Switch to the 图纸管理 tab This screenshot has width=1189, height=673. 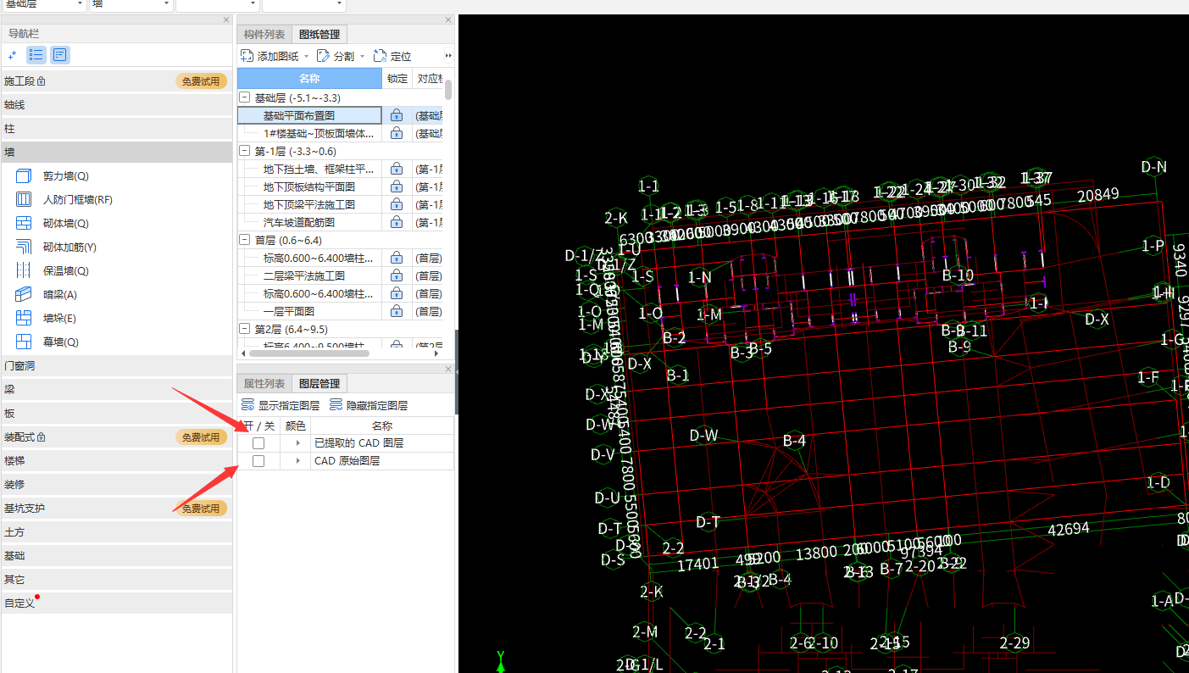(319, 35)
